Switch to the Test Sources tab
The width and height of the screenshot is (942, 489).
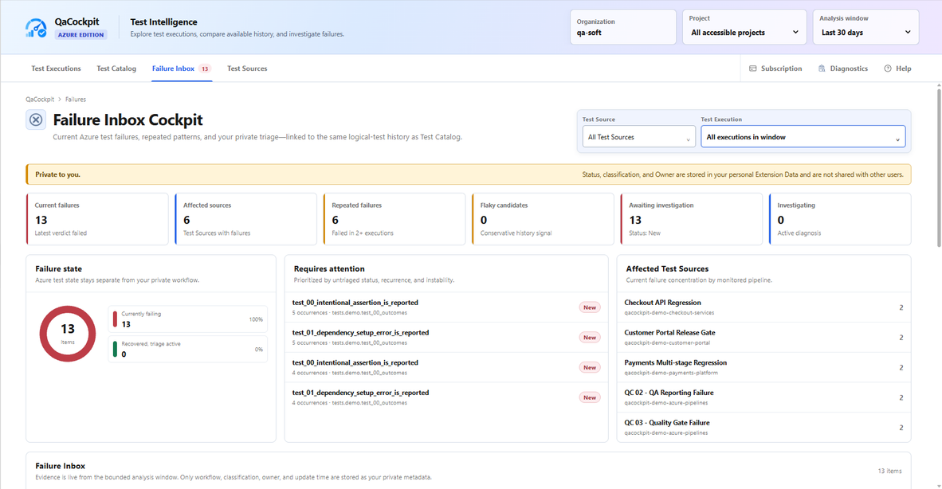coord(247,68)
